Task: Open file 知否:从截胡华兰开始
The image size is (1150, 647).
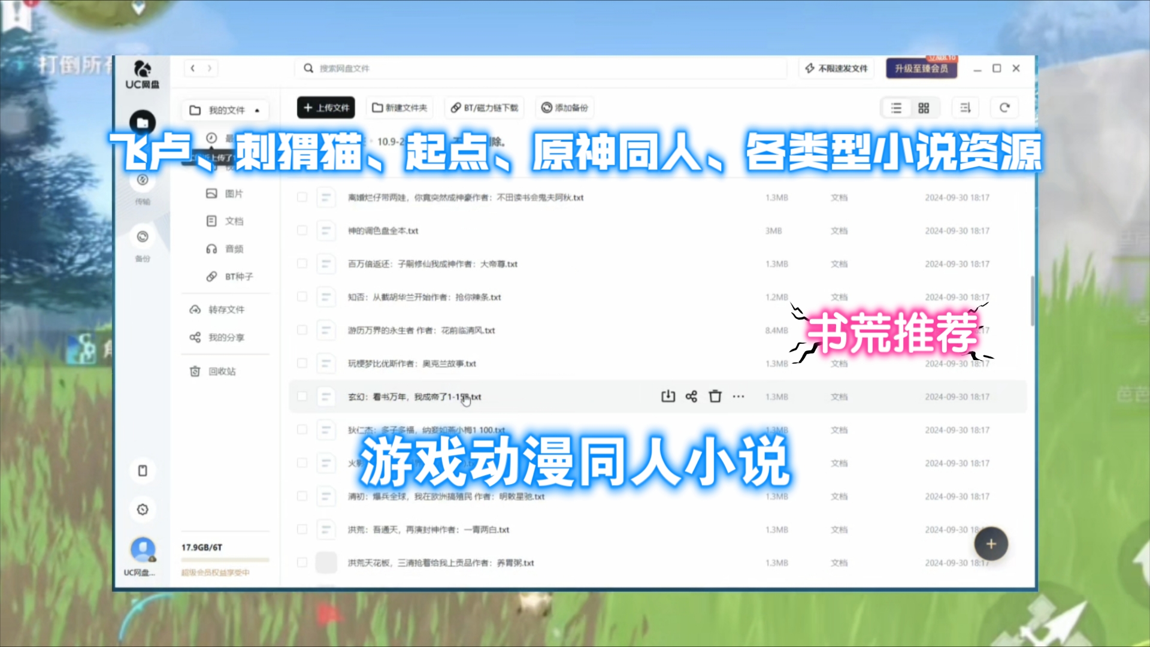Action: click(x=425, y=297)
